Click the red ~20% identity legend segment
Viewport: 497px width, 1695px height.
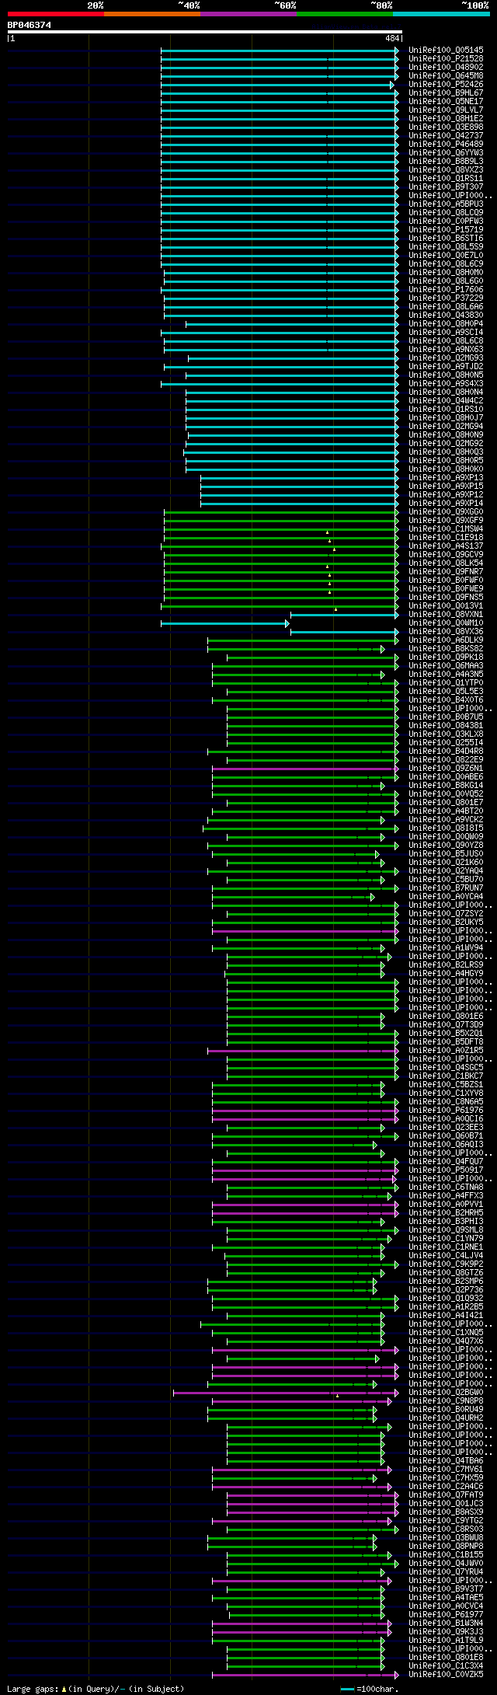pyautogui.click(x=55, y=13)
